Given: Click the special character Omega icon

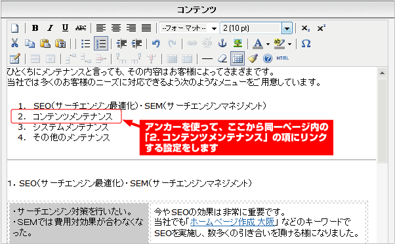Looking at the screenshot, I should click(306, 43).
